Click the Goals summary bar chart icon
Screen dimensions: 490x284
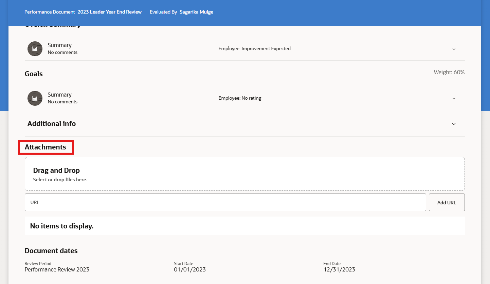pyautogui.click(x=35, y=98)
